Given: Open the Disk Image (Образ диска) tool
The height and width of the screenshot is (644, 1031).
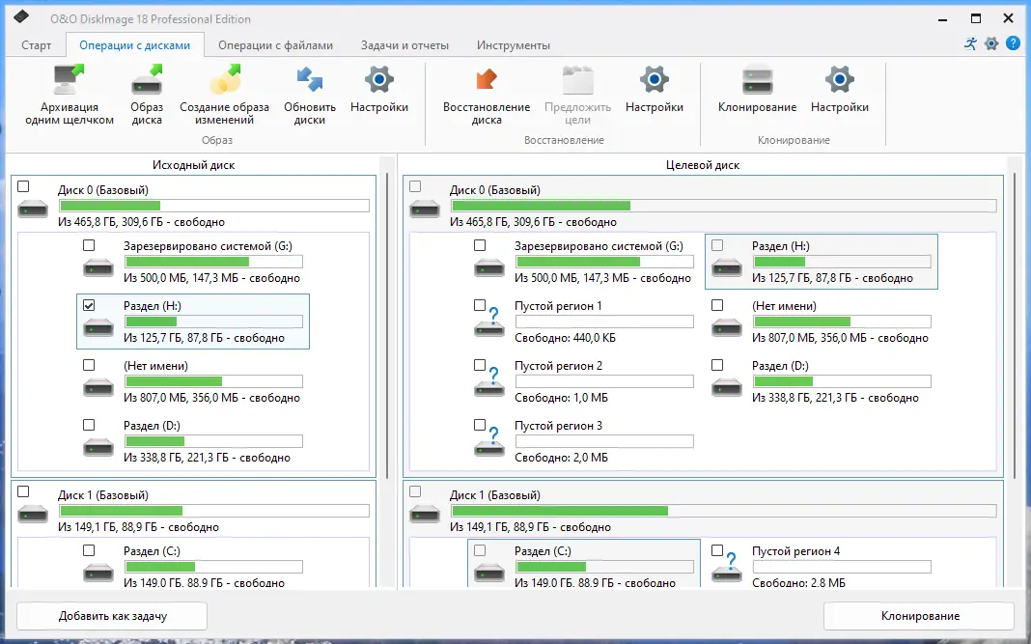Looking at the screenshot, I should (147, 79).
